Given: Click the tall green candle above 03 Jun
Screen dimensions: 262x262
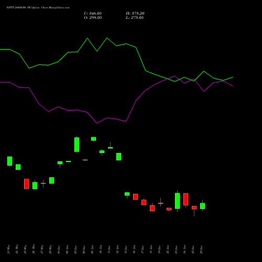Looking at the screenshot, I should [77, 145].
